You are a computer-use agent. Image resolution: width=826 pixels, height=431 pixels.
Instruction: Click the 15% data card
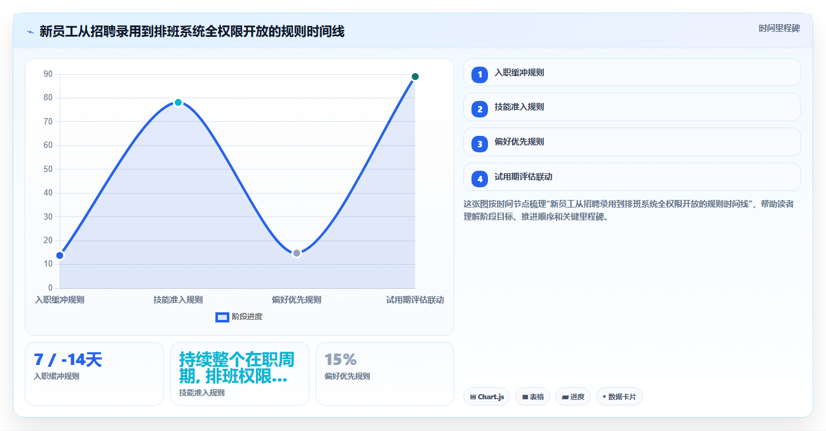(385, 374)
